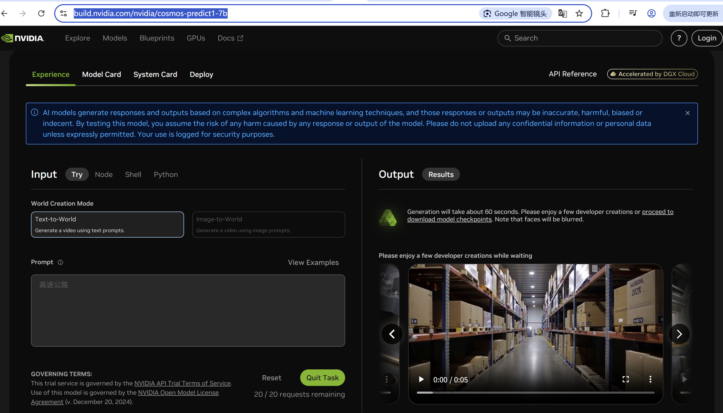Viewport: 723px width, 413px height.
Task: Switch to Experience tab
Action: coord(51,74)
